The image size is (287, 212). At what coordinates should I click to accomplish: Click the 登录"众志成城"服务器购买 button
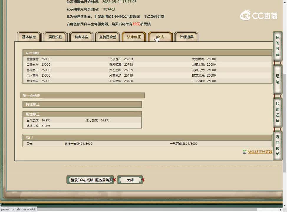click(x=90, y=180)
